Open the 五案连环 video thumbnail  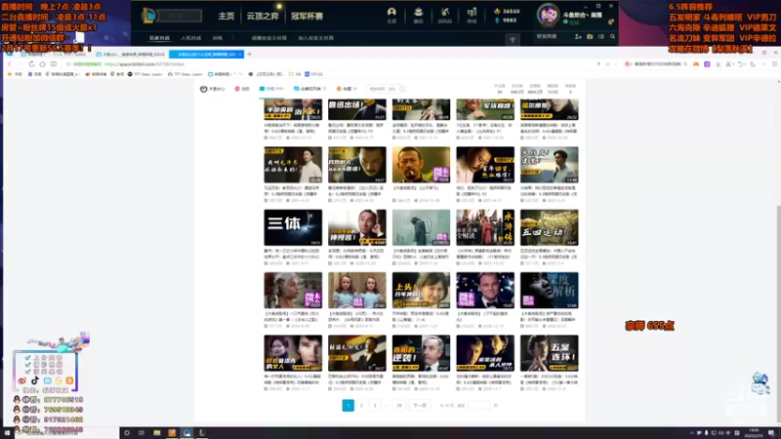tap(550, 353)
